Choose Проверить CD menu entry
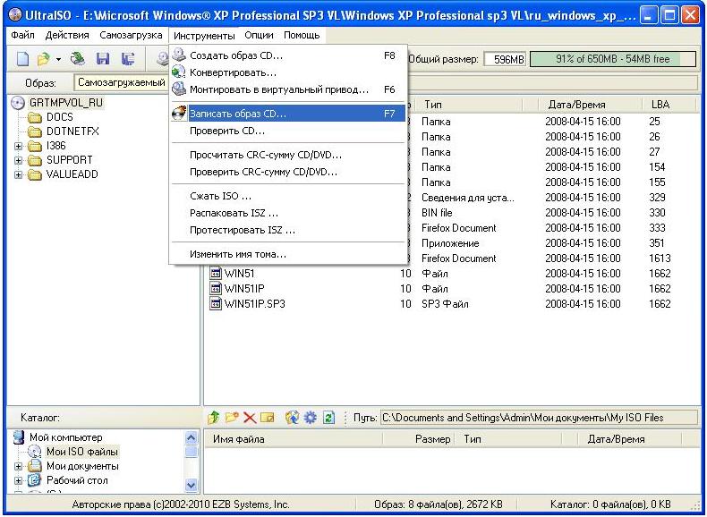Screen dimensions: 707x517 coord(287,131)
